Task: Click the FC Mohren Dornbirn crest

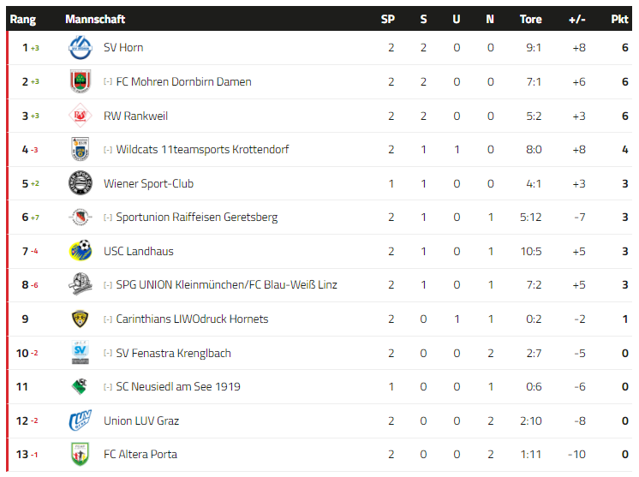Action: [x=81, y=81]
